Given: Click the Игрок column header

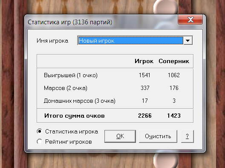Looking at the screenshot, I should 144,61.
